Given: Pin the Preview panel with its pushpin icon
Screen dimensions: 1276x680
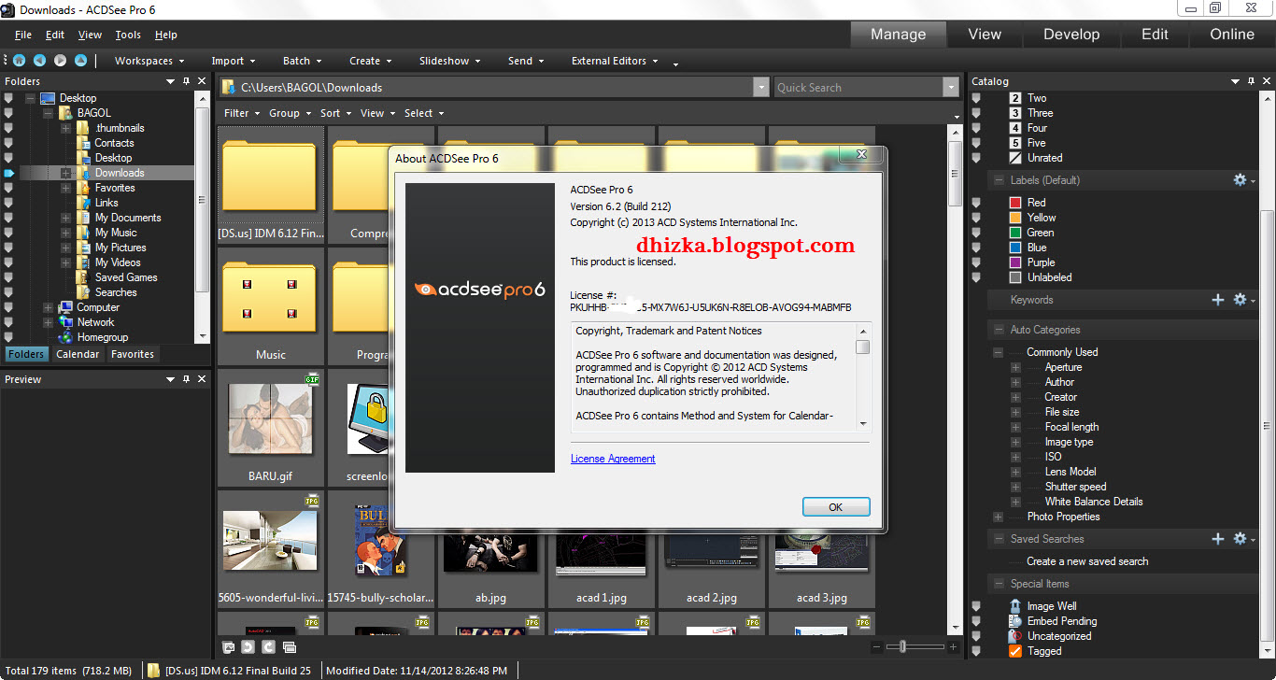Looking at the screenshot, I should coord(186,379).
